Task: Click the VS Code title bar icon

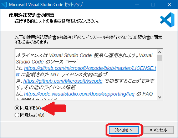Action: click(5, 5)
